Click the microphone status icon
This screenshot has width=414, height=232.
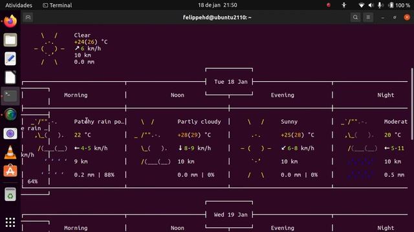pos(380,5)
